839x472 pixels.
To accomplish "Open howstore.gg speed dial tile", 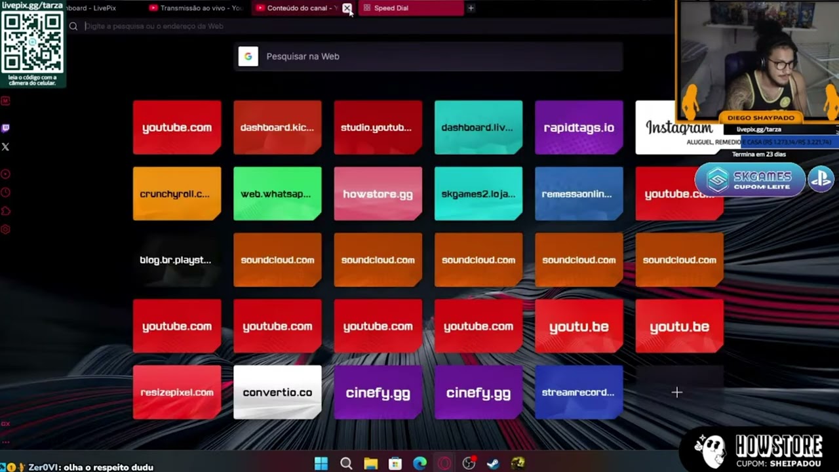I will (x=378, y=193).
